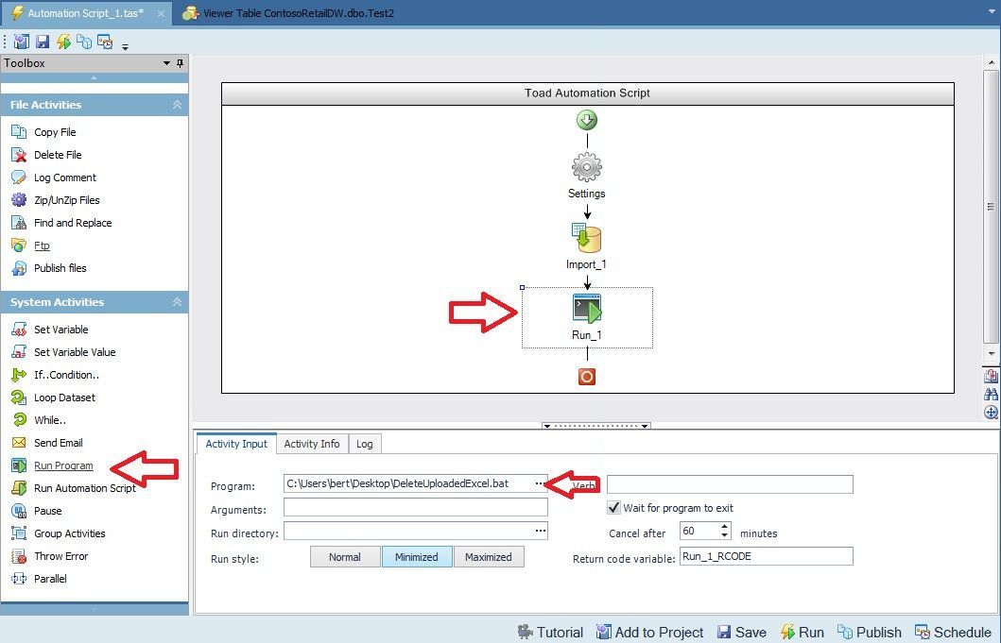Viewport: 1001px width, 643px height.
Task: Click the save icon in top toolbar
Action: (x=43, y=42)
